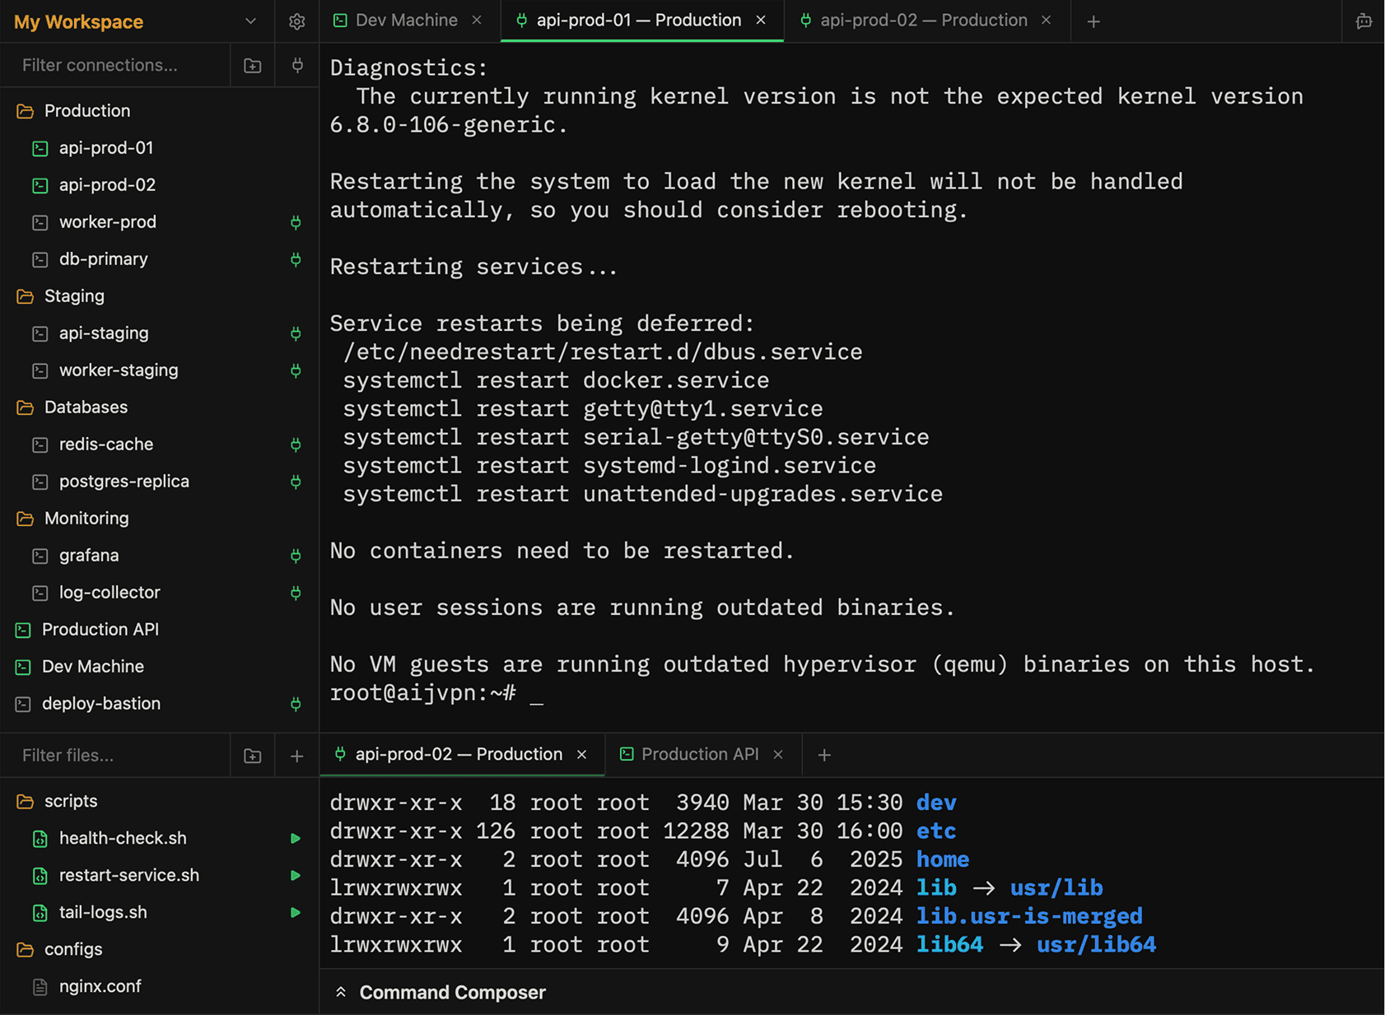This screenshot has height=1015, width=1385.
Task: Open nginx.conf config file
Action: click(x=160, y=986)
